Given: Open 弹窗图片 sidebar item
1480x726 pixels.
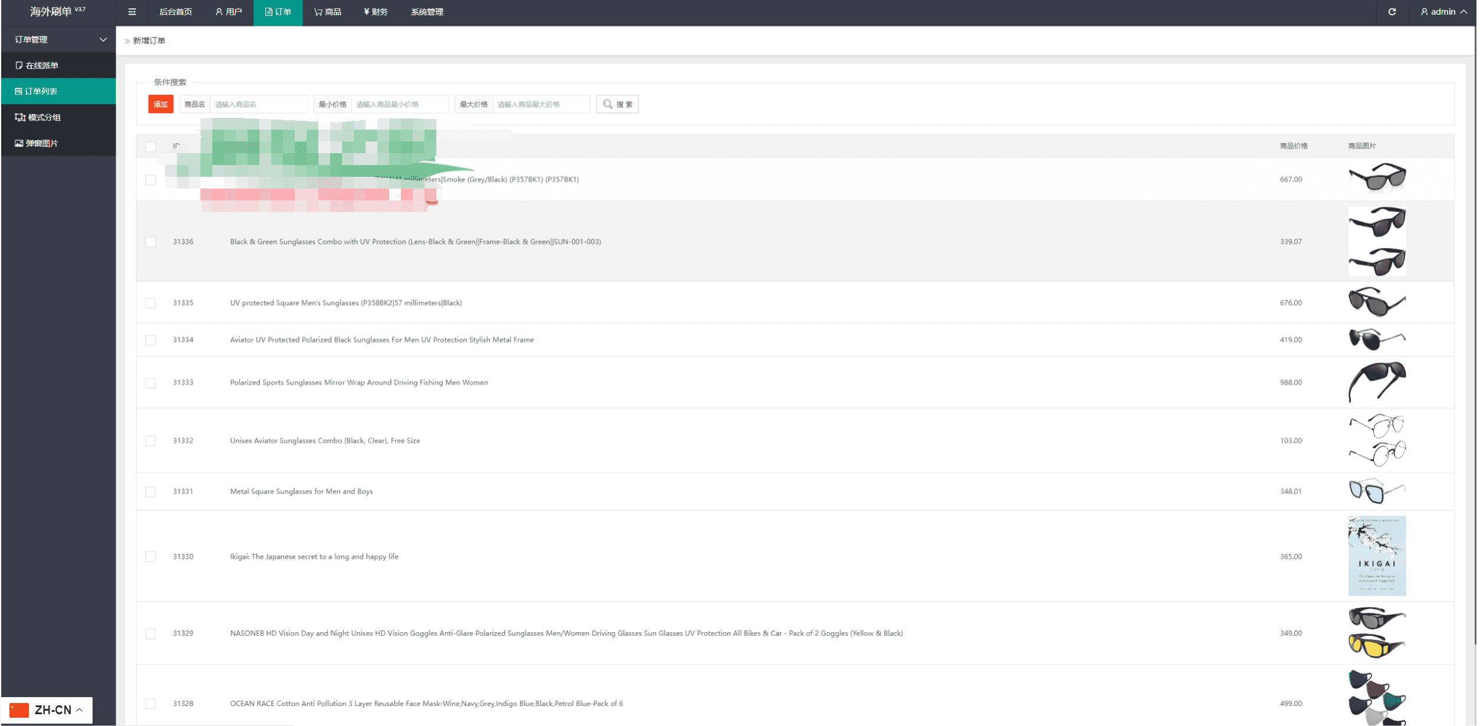Looking at the screenshot, I should click(x=42, y=143).
